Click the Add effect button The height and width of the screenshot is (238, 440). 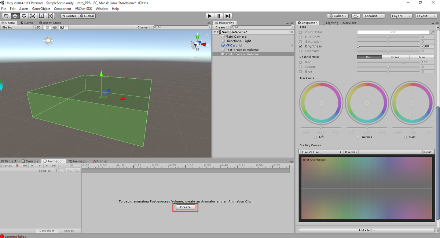pyautogui.click(x=367, y=230)
